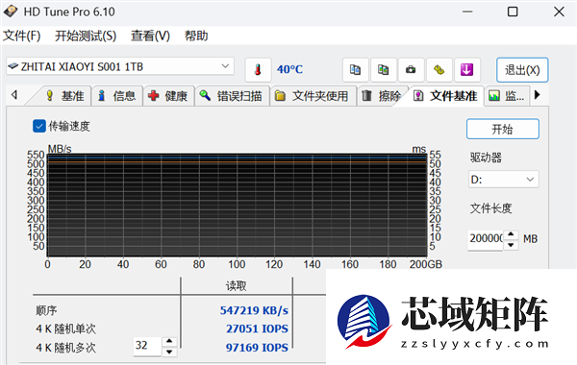Switch to the 监... monitor tab
The image size is (577, 365).
tap(507, 96)
